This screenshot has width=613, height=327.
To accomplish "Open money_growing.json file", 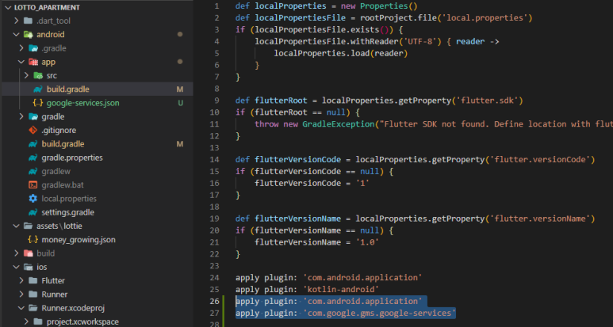I will click(x=79, y=240).
